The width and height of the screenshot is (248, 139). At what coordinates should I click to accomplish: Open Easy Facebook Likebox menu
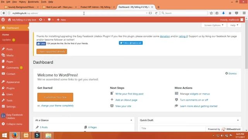(14, 116)
